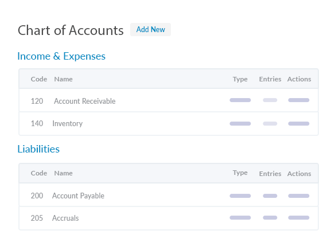Select the Account Receivable row name
335x250 pixels.
tap(84, 101)
